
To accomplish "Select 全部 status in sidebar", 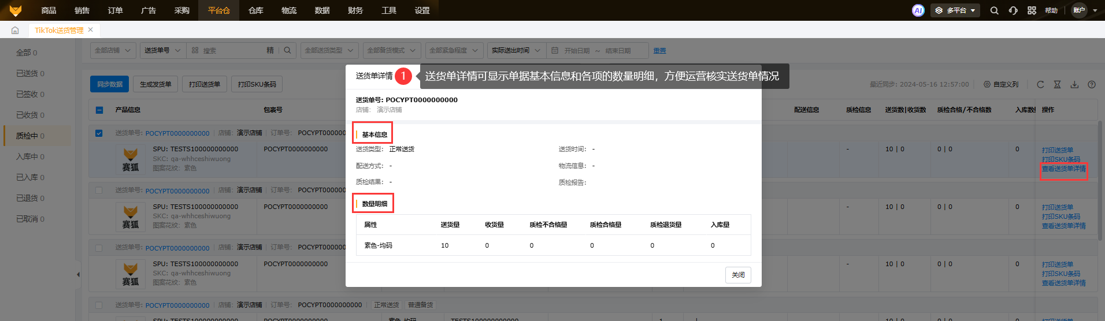I will 27,53.
